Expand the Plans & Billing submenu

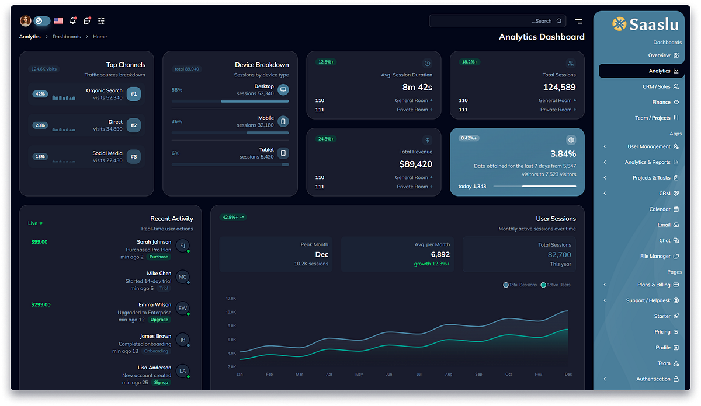tap(641, 285)
